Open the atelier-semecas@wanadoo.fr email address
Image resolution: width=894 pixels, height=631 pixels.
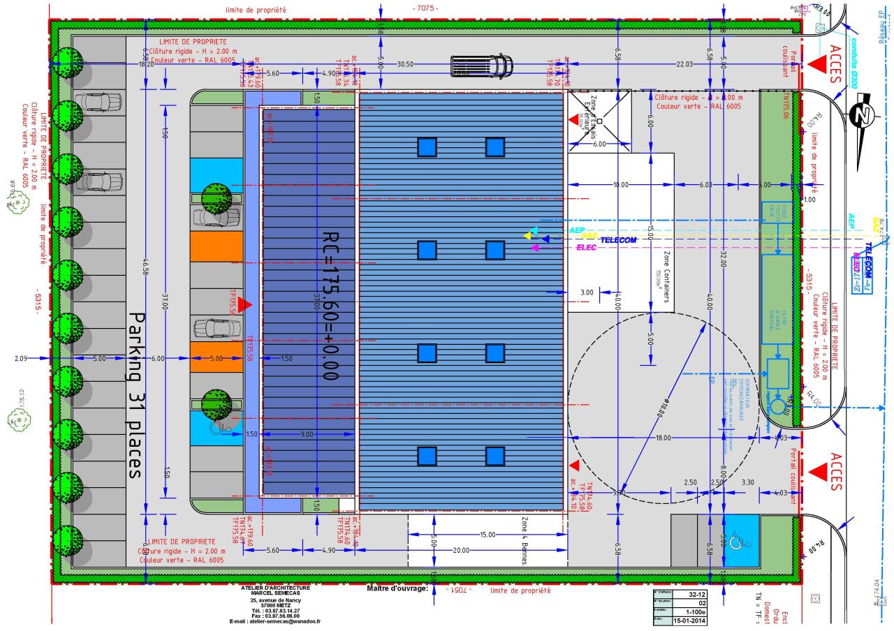click(x=279, y=621)
